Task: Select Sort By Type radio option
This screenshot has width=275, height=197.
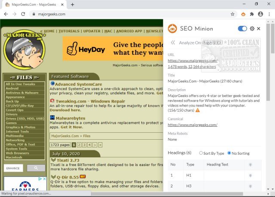Action: coord(201,153)
